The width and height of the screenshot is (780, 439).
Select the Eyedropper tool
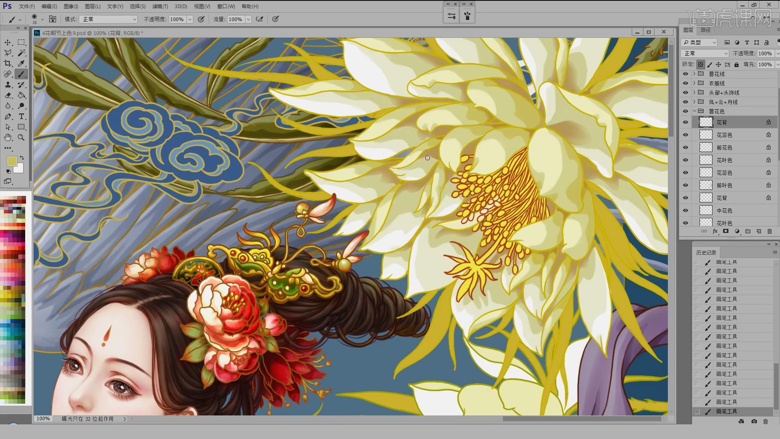[22, 63]
